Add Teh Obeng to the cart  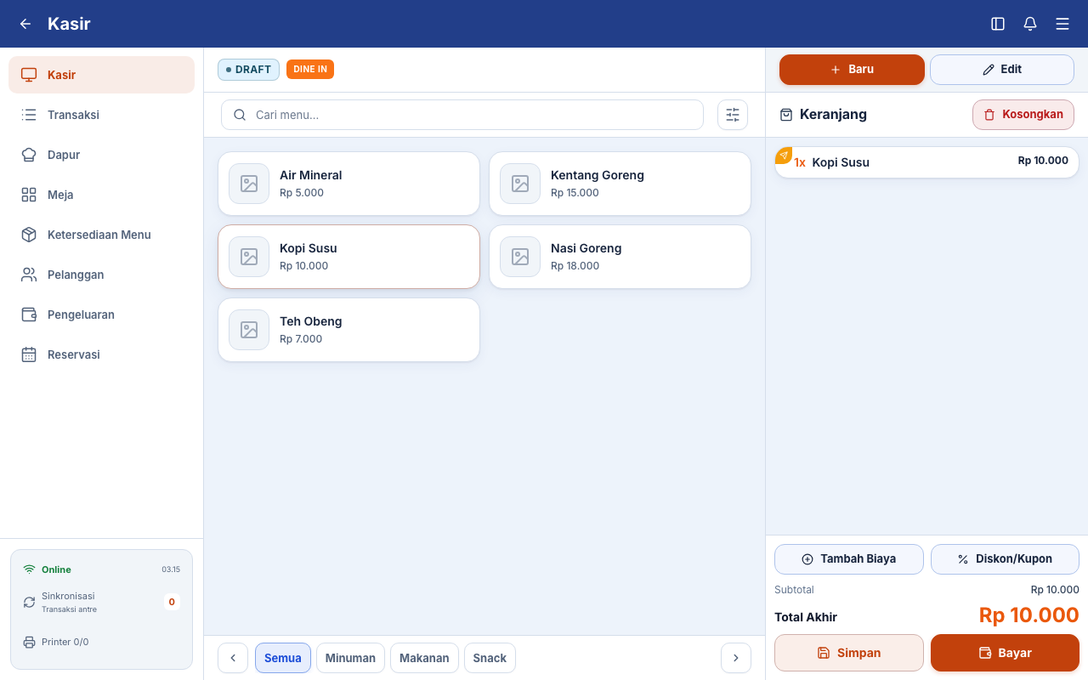[x=348, y=330]
